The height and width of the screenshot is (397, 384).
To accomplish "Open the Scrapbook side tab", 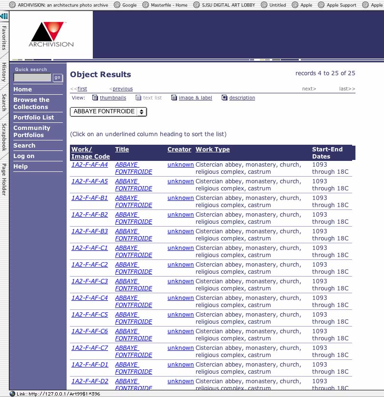I will (4, 137).
